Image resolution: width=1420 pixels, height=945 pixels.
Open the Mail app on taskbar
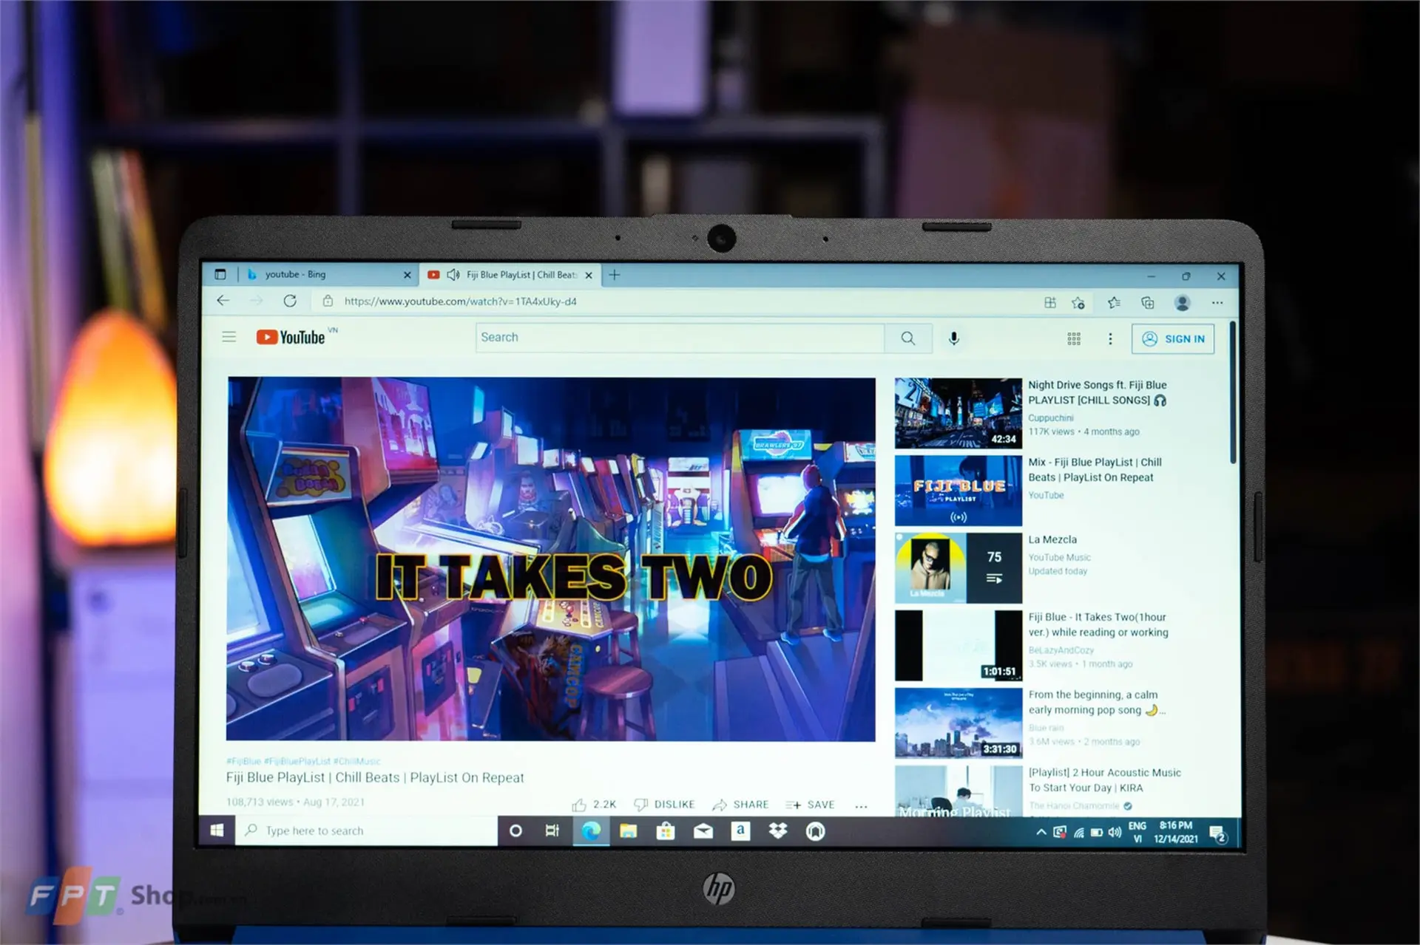(x=703, y=831)
